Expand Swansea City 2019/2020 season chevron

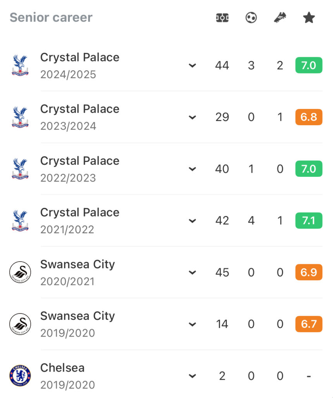coord(192,324)
